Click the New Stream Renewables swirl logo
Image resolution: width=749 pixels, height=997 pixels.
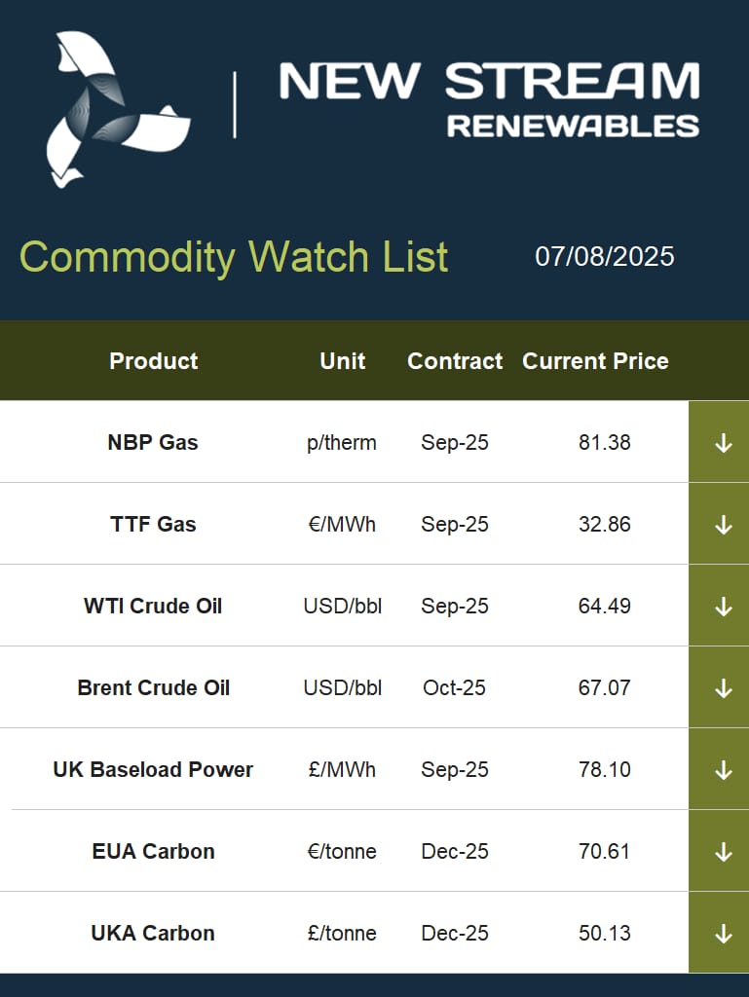pos(118,109)
